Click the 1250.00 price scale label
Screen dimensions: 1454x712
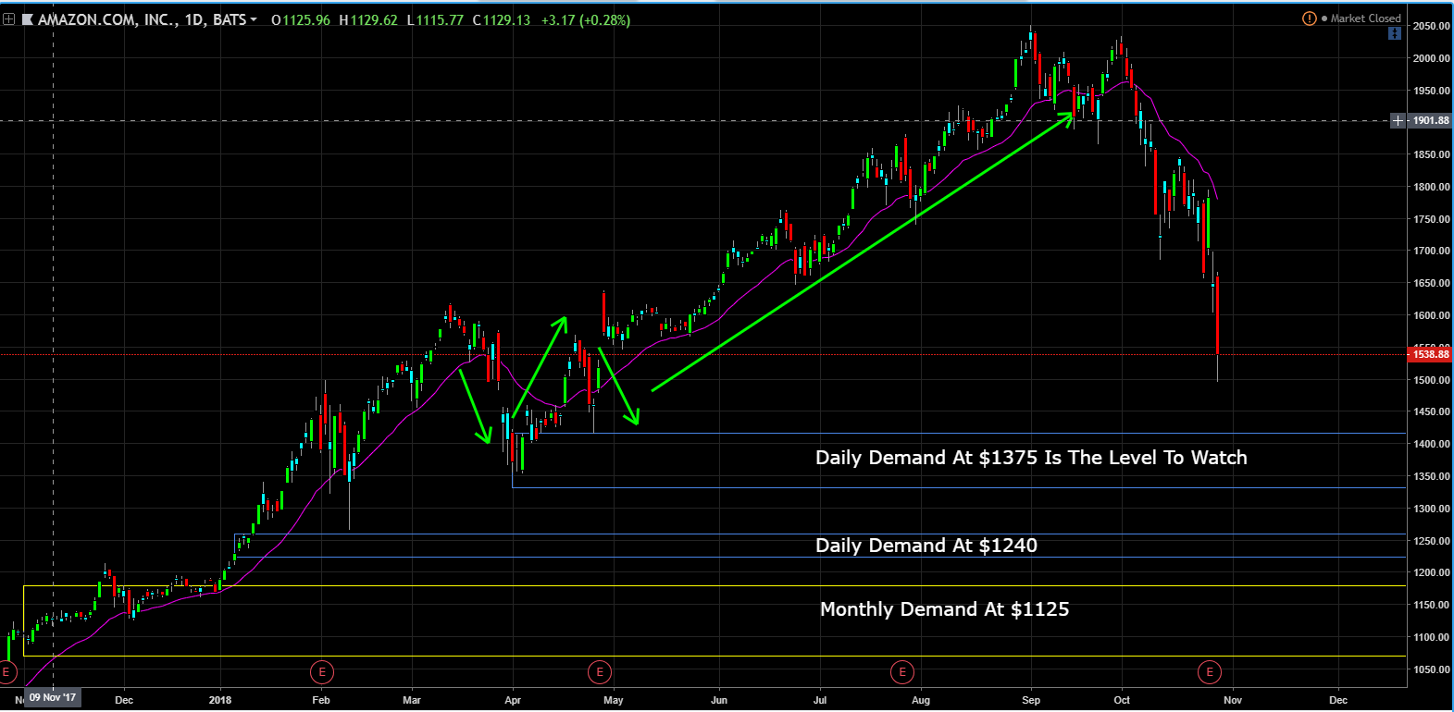tap(1431, 541)
